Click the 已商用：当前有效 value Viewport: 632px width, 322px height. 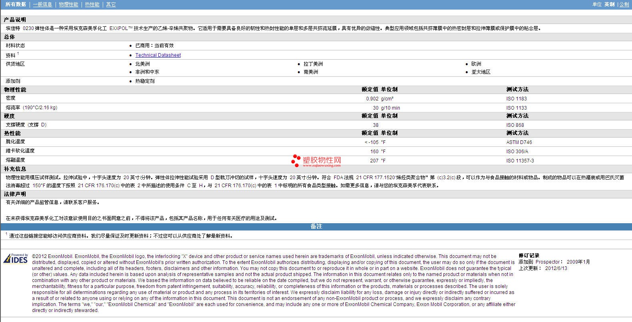tap(154, 46)
